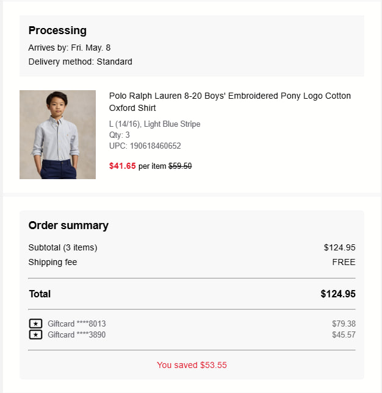Click the Delivery method: Standard line
The image size is (382, 393).
pos(80,62)
